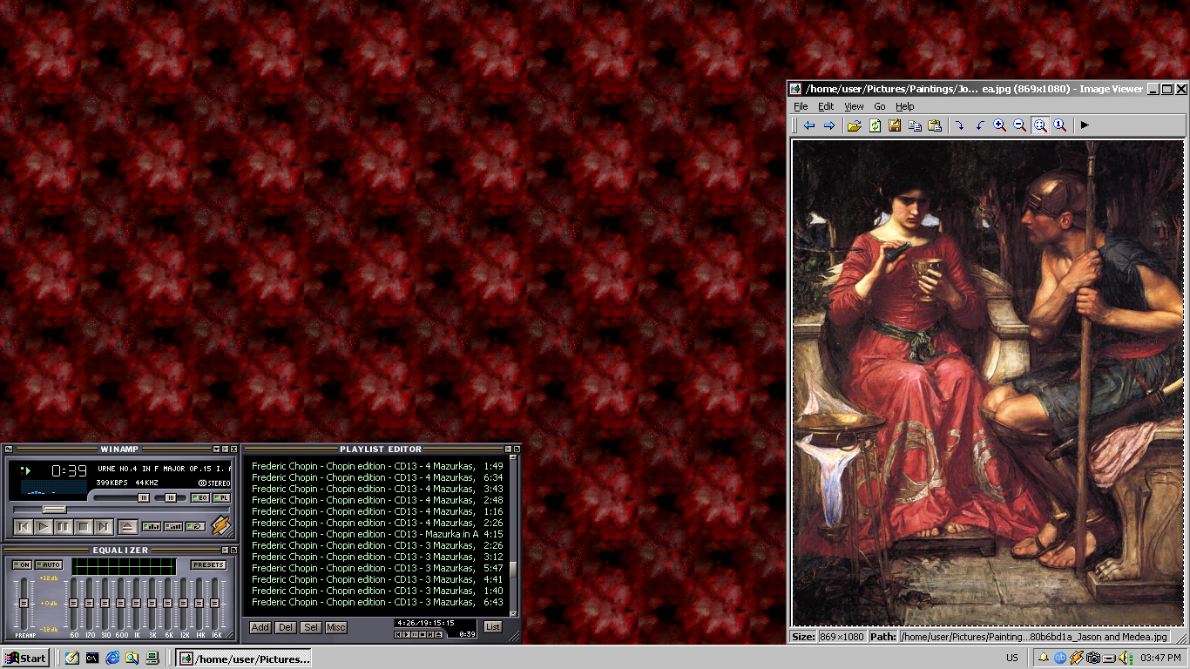Viewport: 1190px width, 669px height.
Task: Open the File menu in Image Viewer
Action: [801, 106]
